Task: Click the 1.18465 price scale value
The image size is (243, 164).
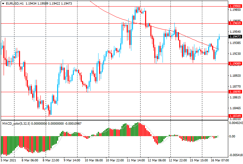Action: click(235, 108)
